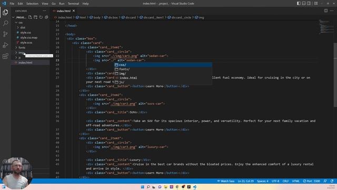The image size is (337, 190).
Task: Open File Explorer from taskbar
Action: click(165, 187)
